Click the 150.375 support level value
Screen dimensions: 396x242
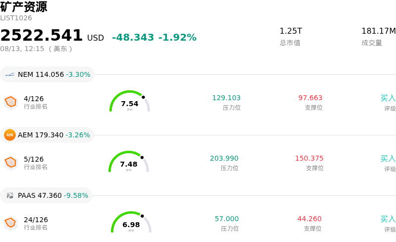[x=309, y=158]
